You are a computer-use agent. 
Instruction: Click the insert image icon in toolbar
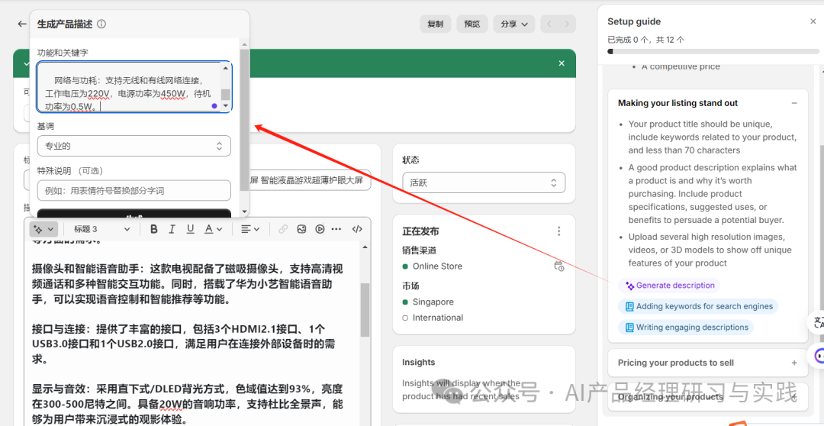pyautogui.click(x=301, y=229)
